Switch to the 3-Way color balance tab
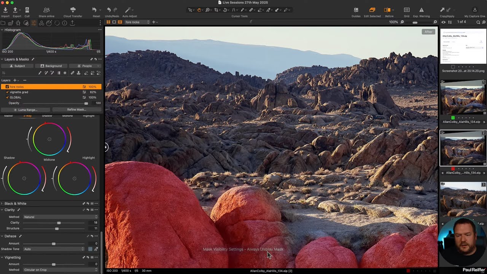 coord(27,116)
